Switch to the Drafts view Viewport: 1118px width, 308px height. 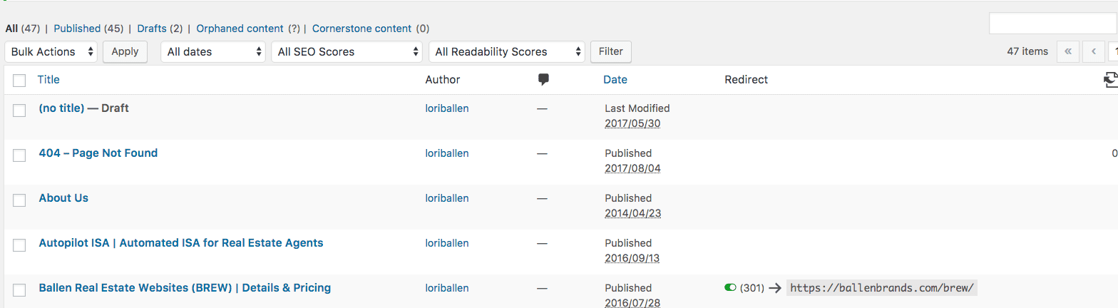tap(151, 29)
